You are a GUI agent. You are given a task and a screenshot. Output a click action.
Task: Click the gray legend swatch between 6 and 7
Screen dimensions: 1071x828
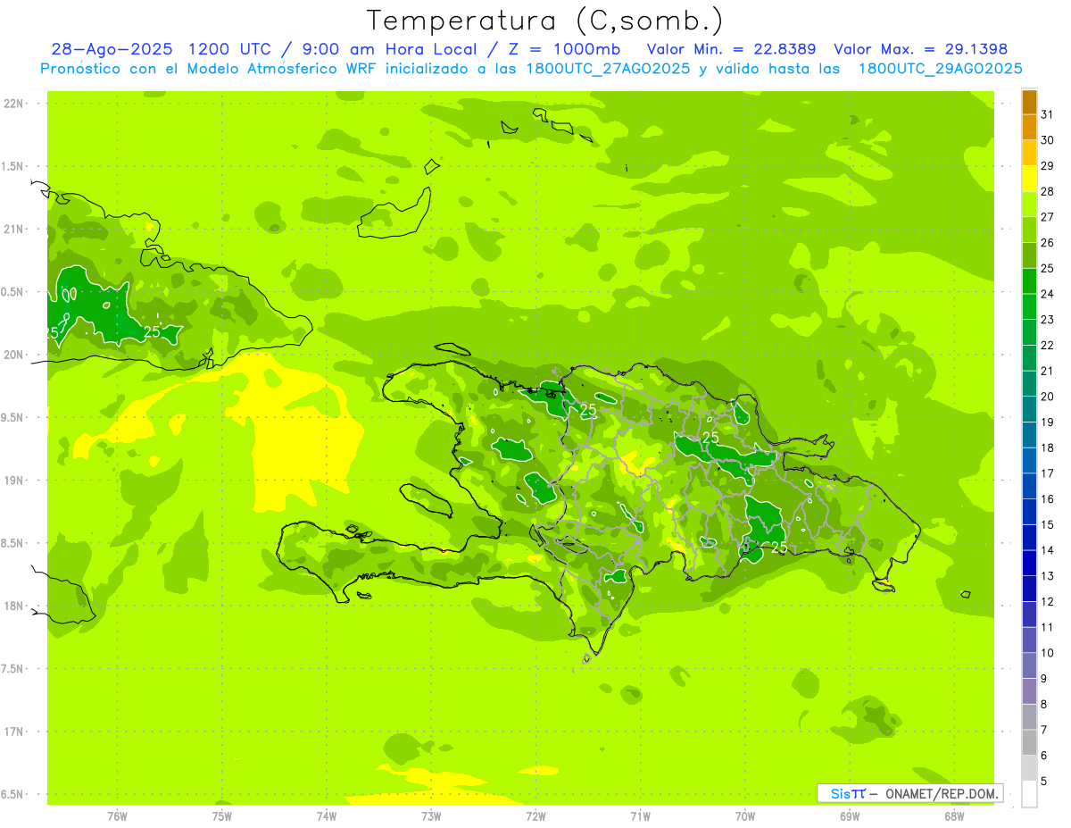coord(1029,742)
